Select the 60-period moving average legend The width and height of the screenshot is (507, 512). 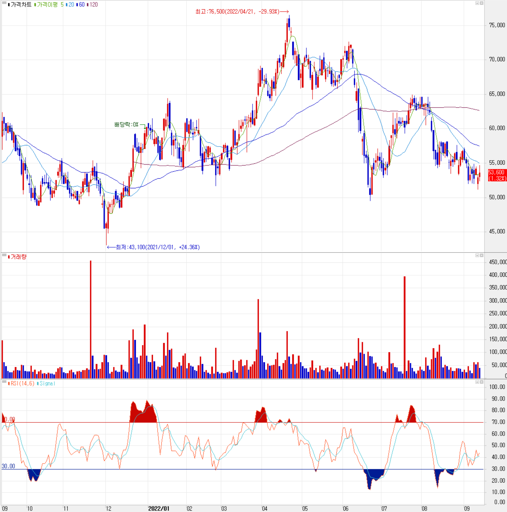click(82, 5)
